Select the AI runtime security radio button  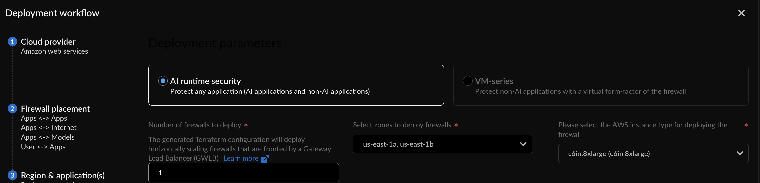pyautogui.click(x=163, y=81)
